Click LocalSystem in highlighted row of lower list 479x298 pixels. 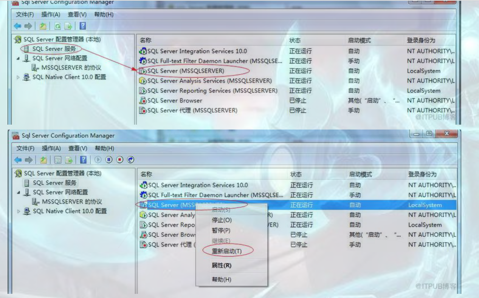click(x=425, y=205)
